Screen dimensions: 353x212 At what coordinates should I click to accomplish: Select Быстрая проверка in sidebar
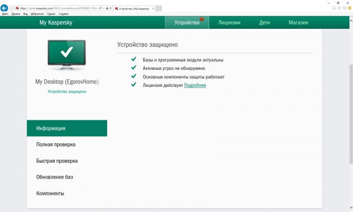point(67,161)
